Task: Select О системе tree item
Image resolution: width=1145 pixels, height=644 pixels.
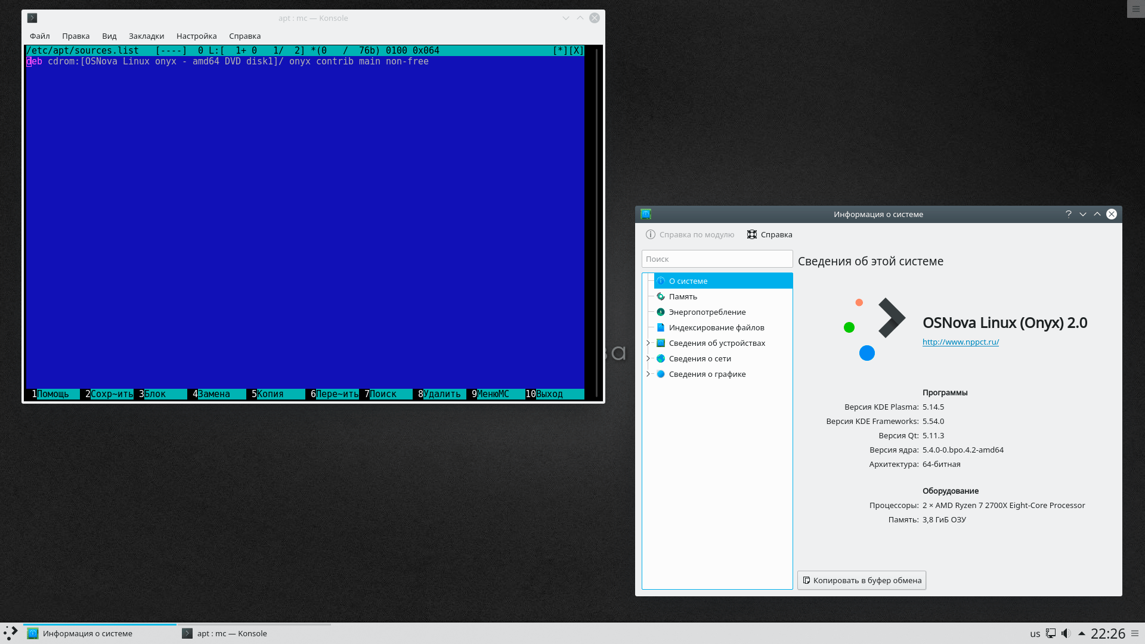Action: [688, 281]
